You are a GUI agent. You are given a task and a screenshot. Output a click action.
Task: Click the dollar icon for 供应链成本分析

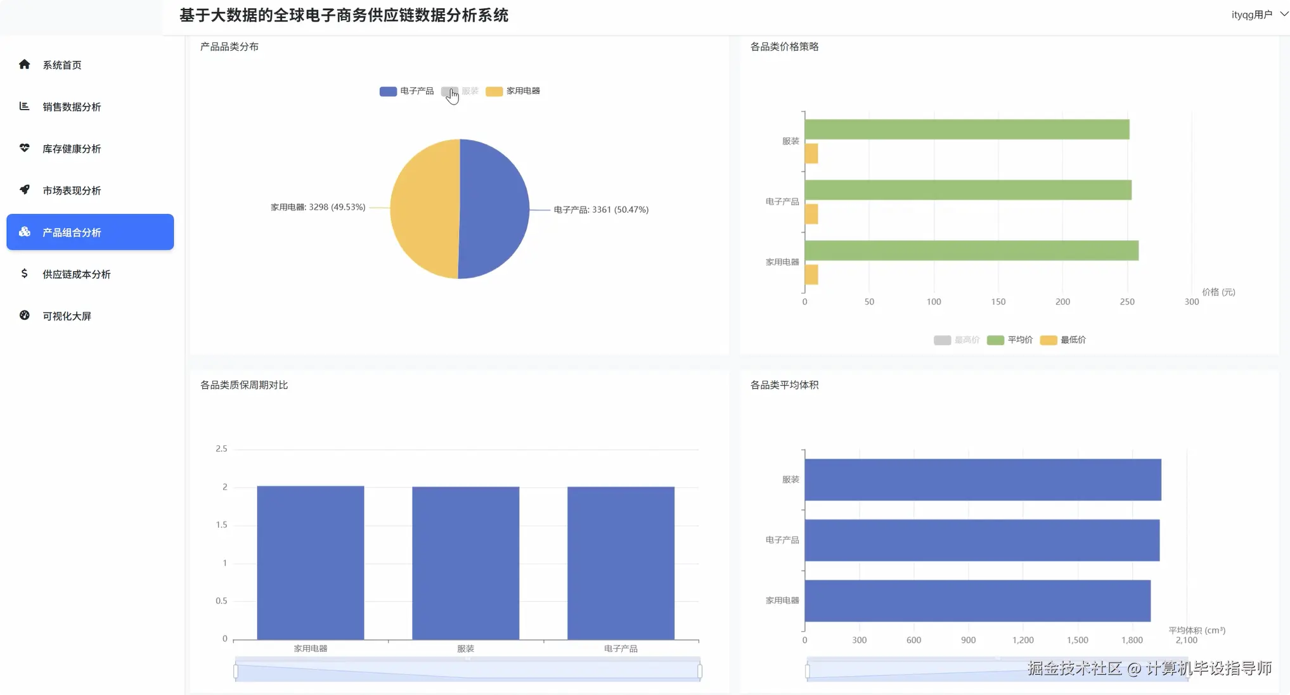pos(25,274)
